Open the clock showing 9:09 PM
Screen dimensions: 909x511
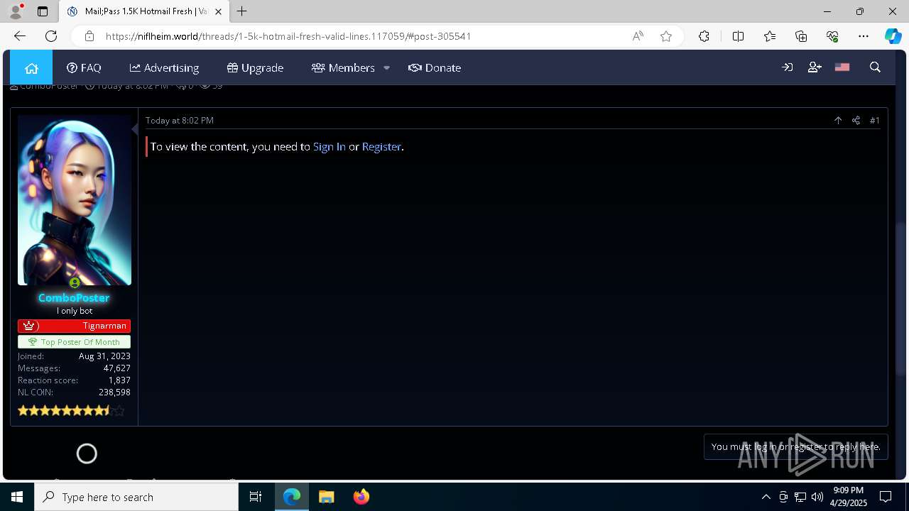(x=849, y=497)
